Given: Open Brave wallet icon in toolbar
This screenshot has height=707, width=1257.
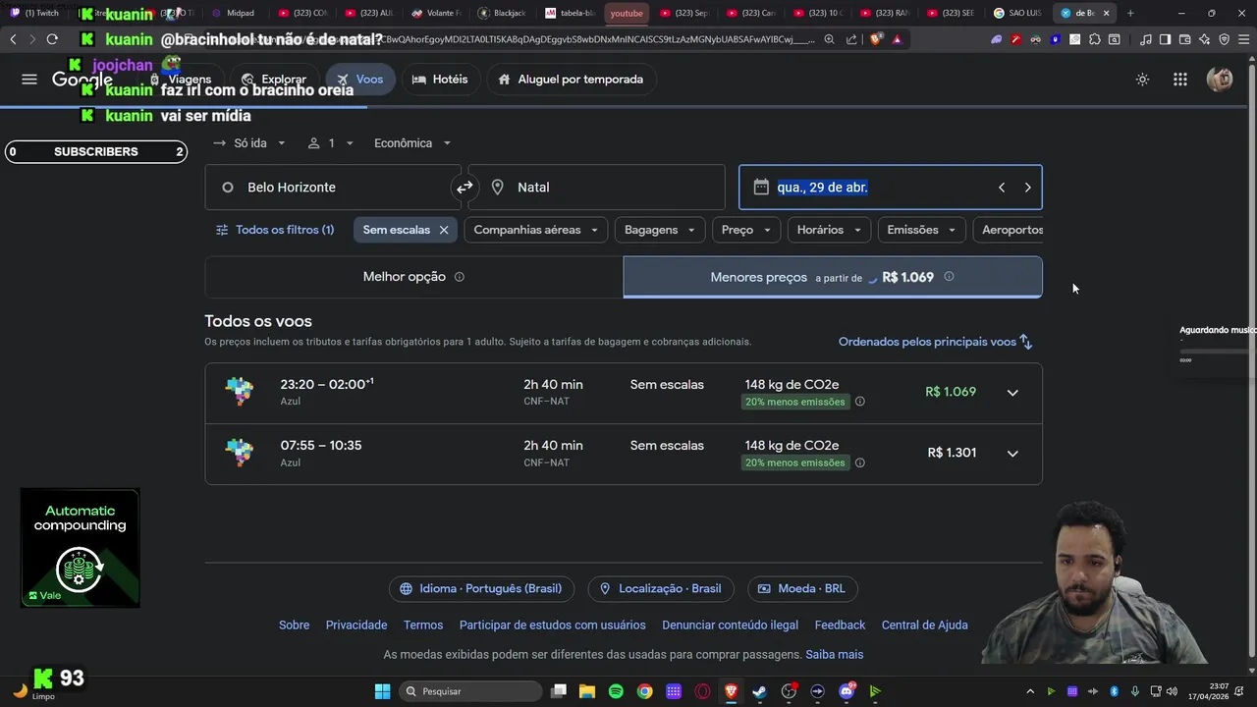Looking at the screenshot, I should 1184,39.
